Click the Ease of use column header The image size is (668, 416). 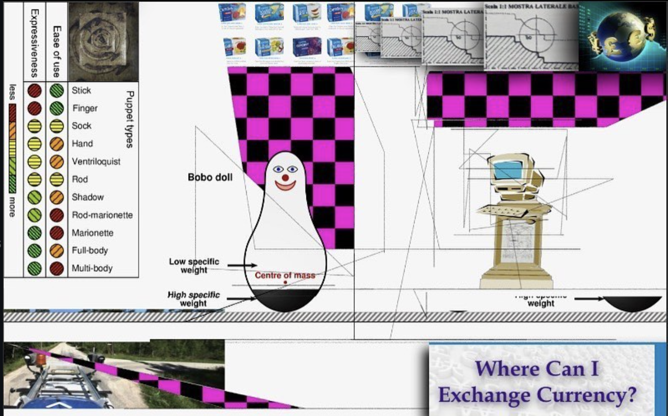(x=57, y=51)
